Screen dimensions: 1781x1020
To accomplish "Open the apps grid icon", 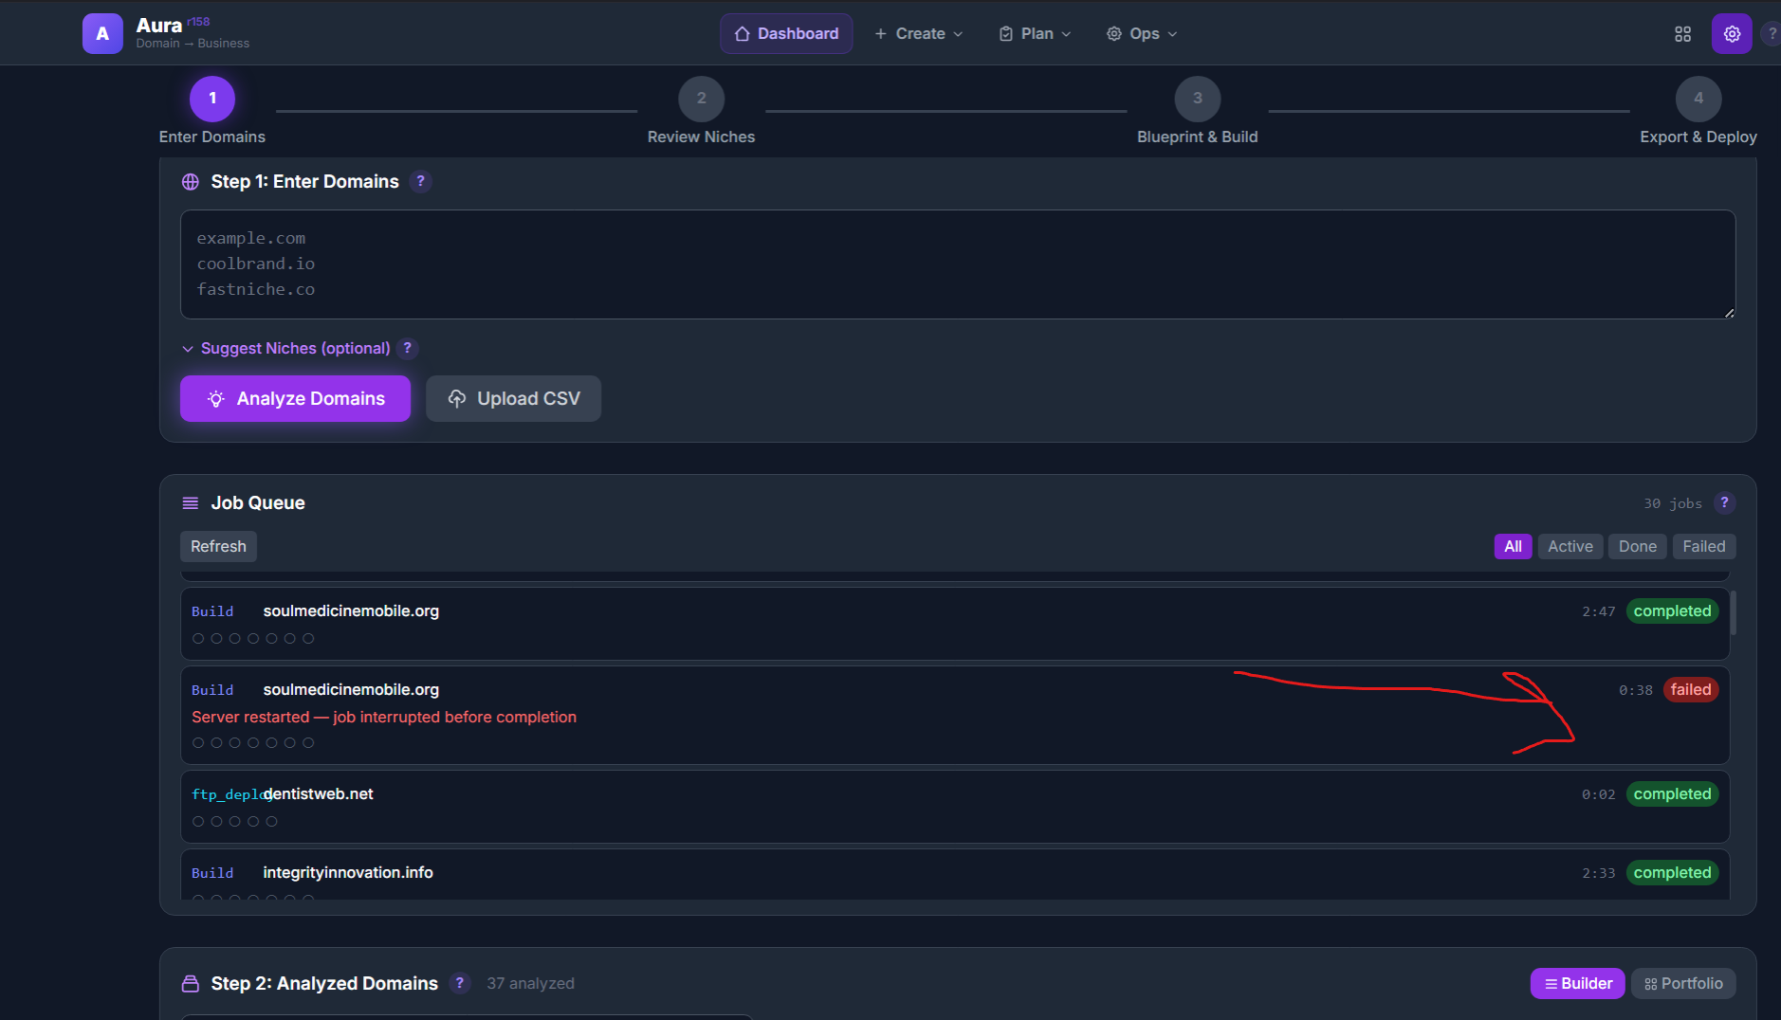I will [x=1682, y=34].
